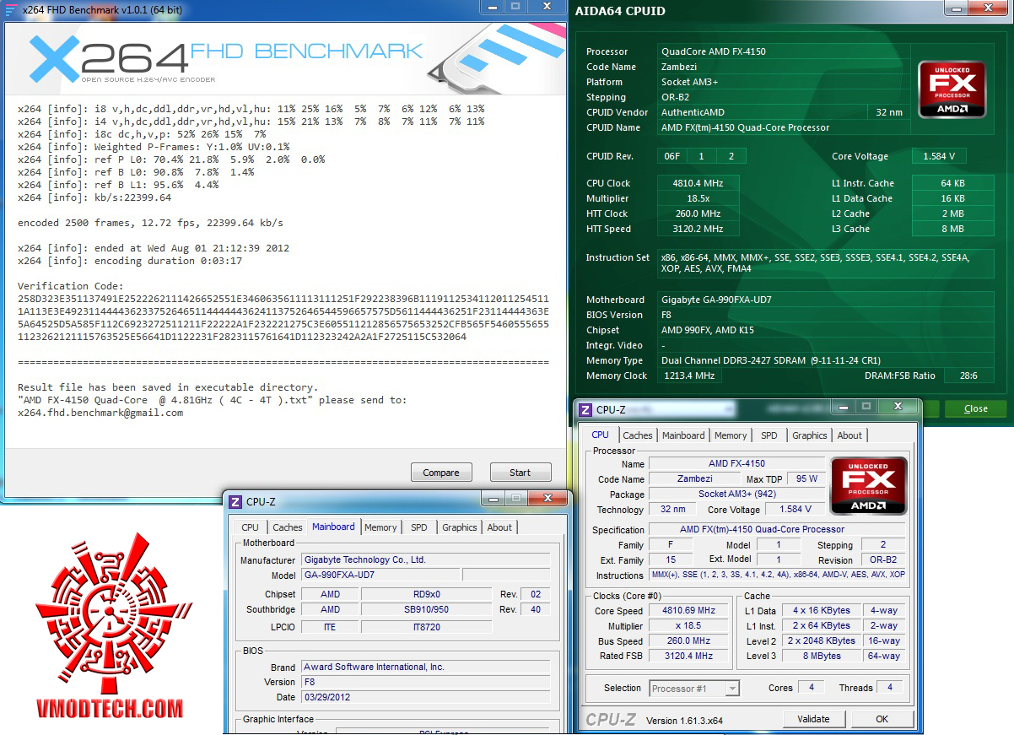The width and height of the screenshot is (1014, 735).
Task: Open About tab in front CPU-Z window
Action: 849,435
